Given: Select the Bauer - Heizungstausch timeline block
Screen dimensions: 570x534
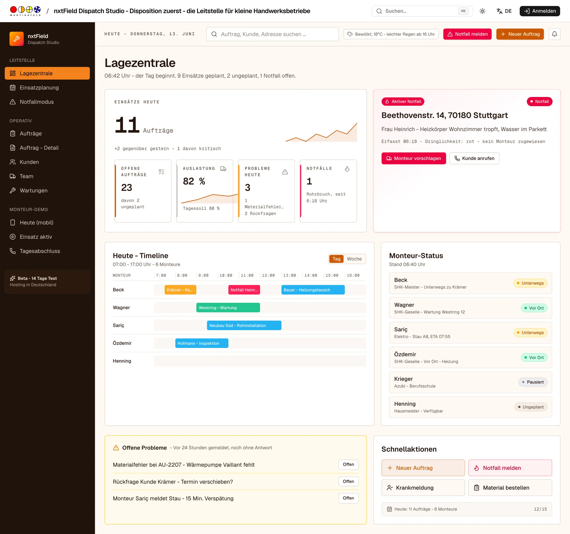Looking at the screenshot, I should pos(313,290).
